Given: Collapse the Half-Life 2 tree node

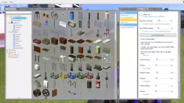Looking at the screenshot, I should 9,23.
